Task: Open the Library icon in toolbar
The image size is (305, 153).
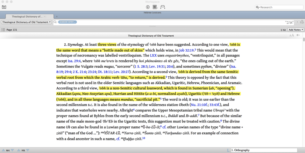Action: [x=4, y=7]
